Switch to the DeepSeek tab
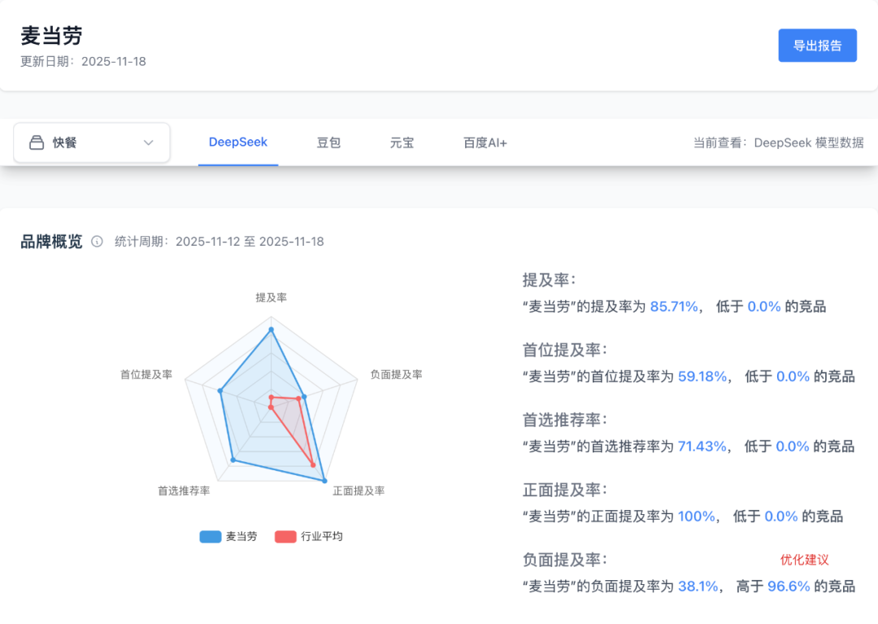Screen dimensions: 878x624 click(238, 142)
